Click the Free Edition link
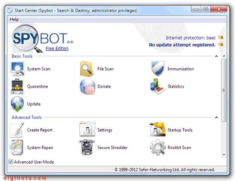The height and width of the screenshot is (181, 236). click(x=57, y=48)
